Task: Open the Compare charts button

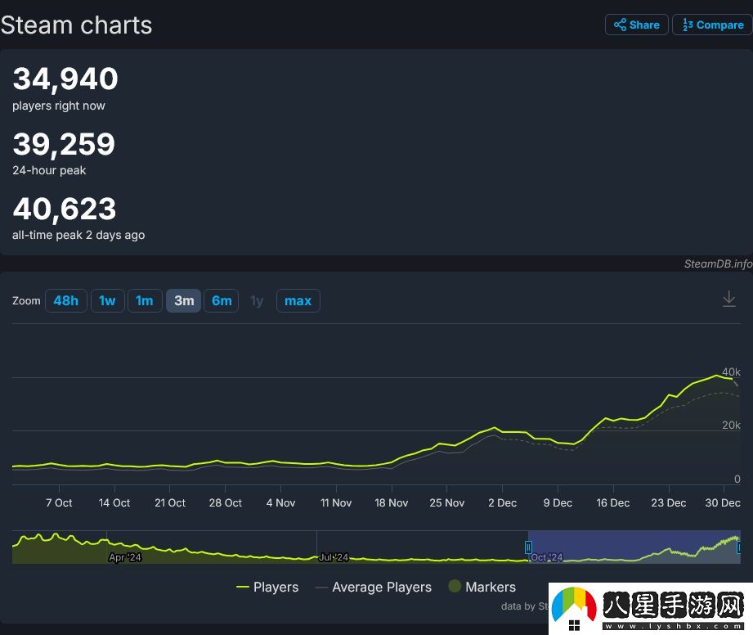Action: (712, 25)
